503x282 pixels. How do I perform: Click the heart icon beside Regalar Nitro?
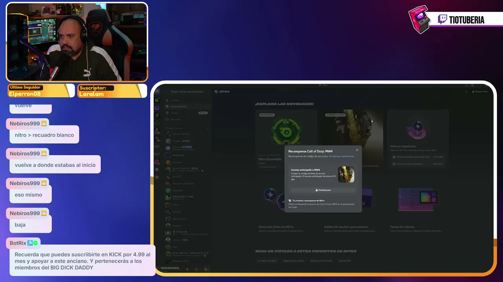[x=466, y=92]
